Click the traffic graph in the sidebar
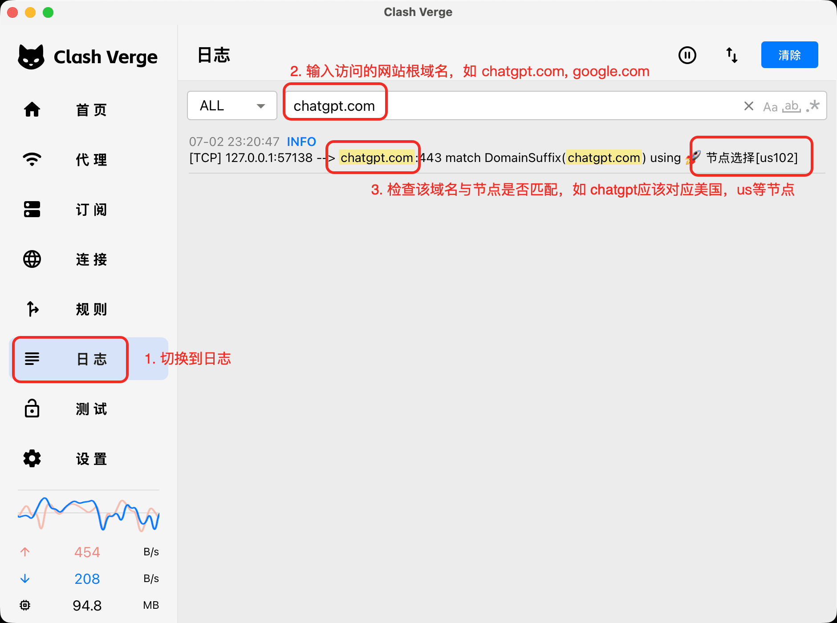Image resolution: width=837 pixels, height=623 pixels. (89, 514)
